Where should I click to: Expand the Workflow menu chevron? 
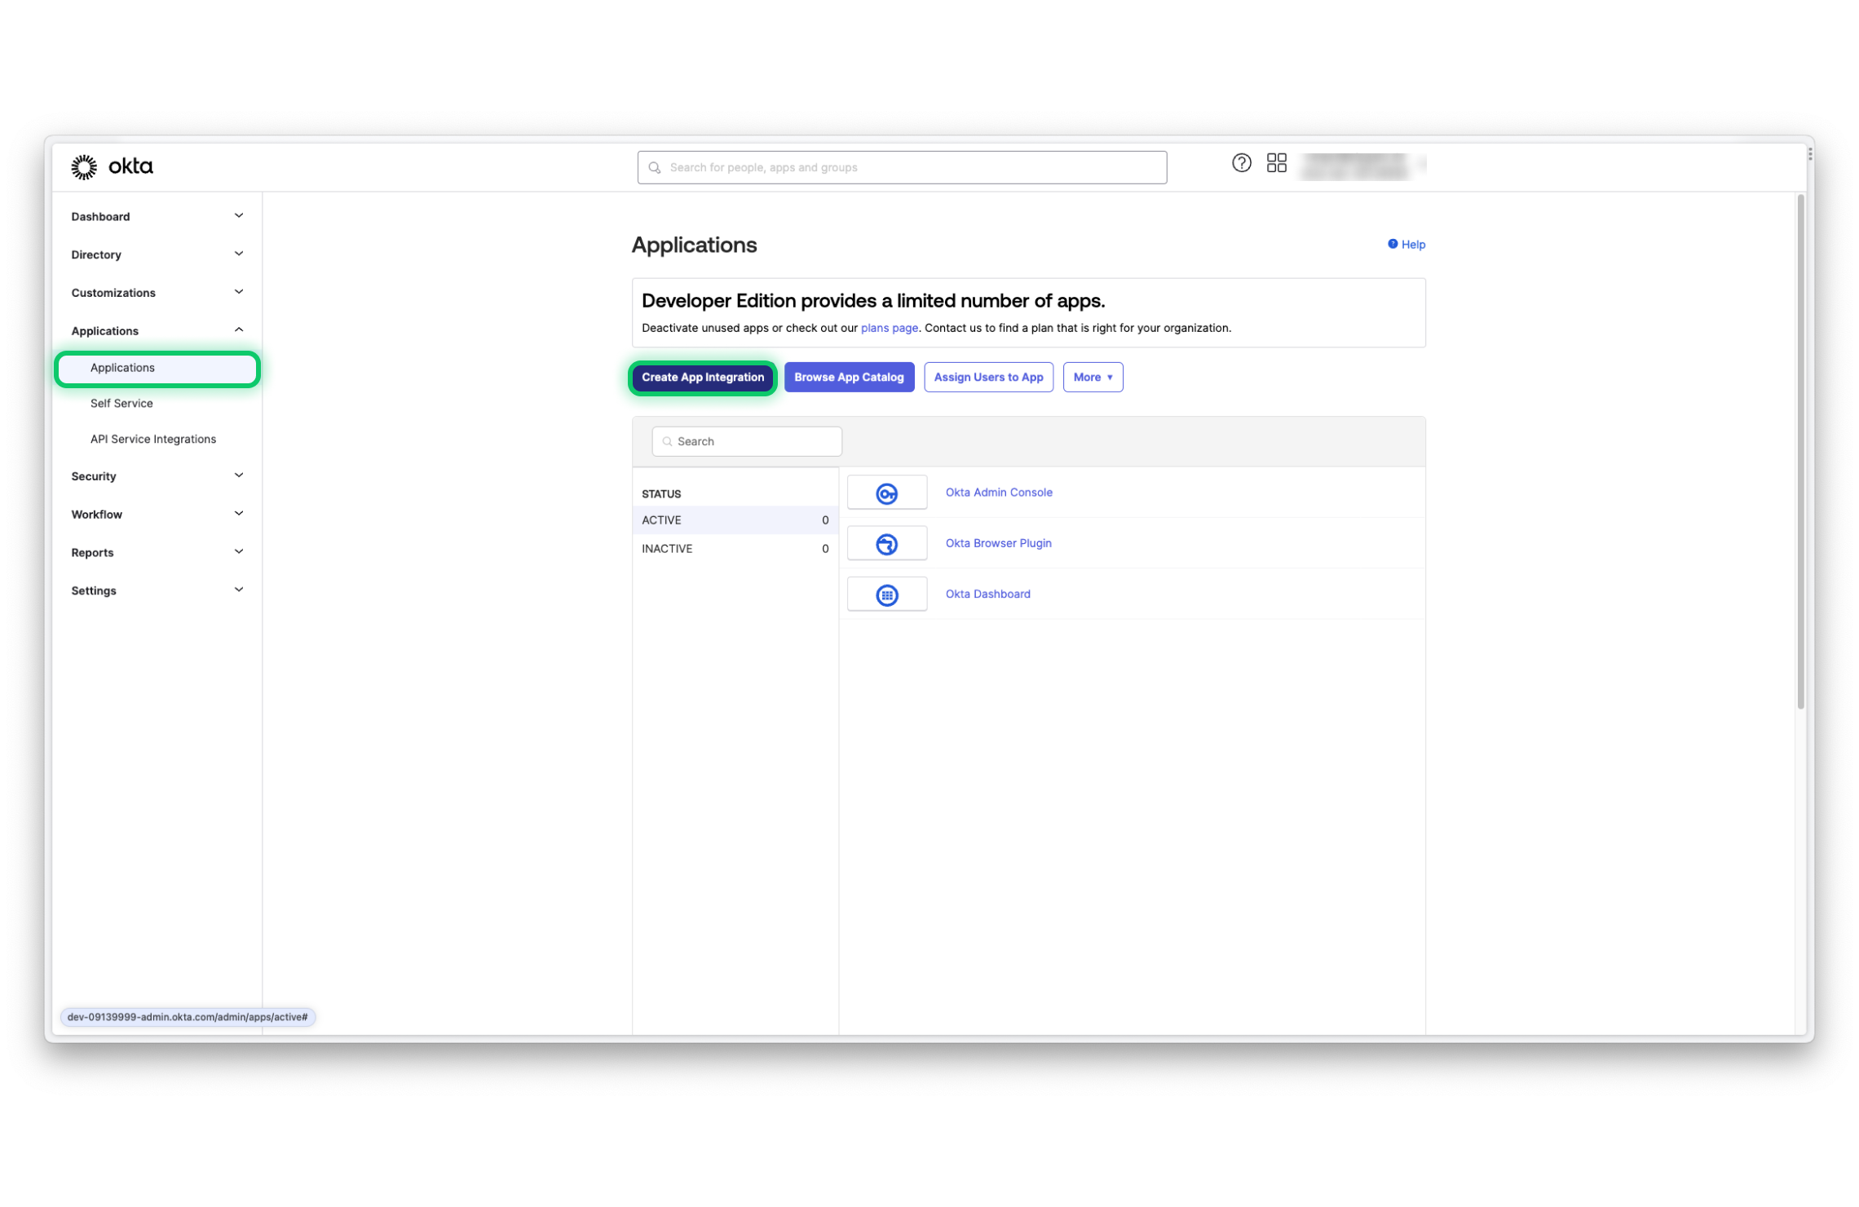click(239, 514)
